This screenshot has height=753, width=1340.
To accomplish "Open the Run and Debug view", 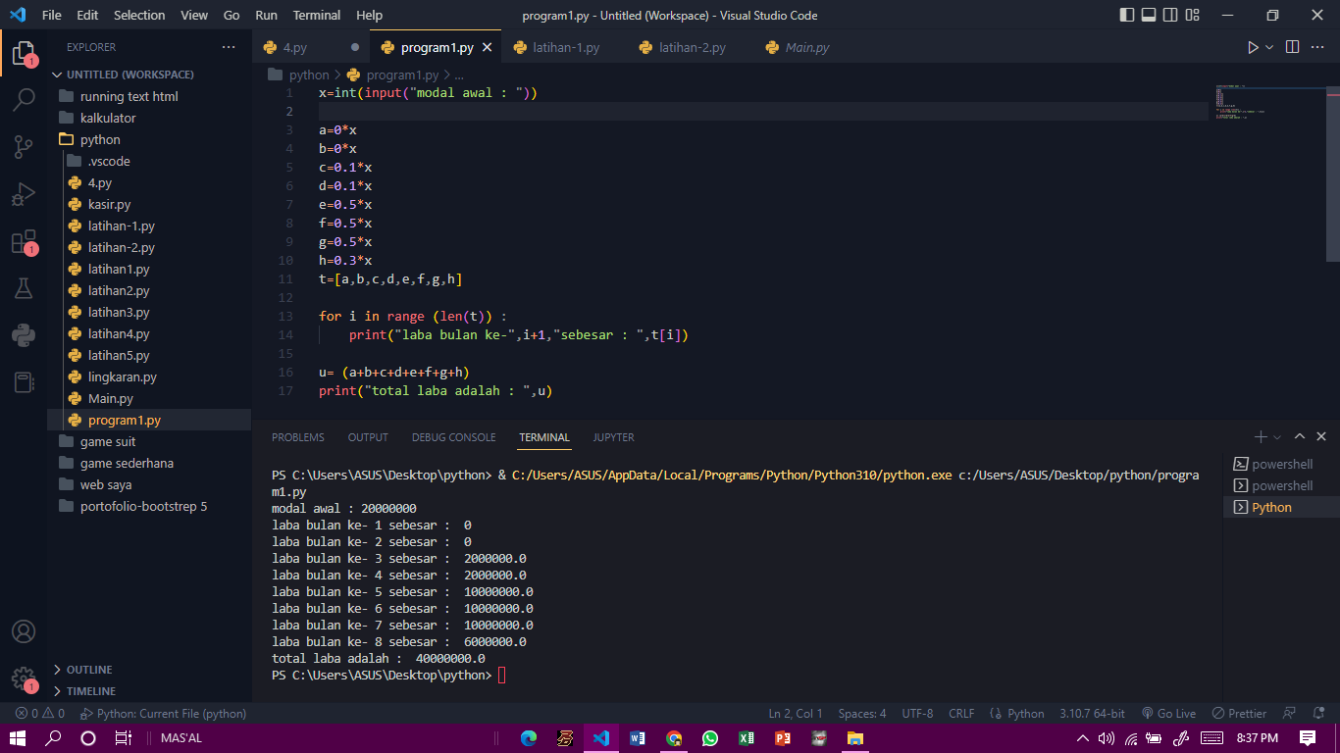I will point(24,195).
